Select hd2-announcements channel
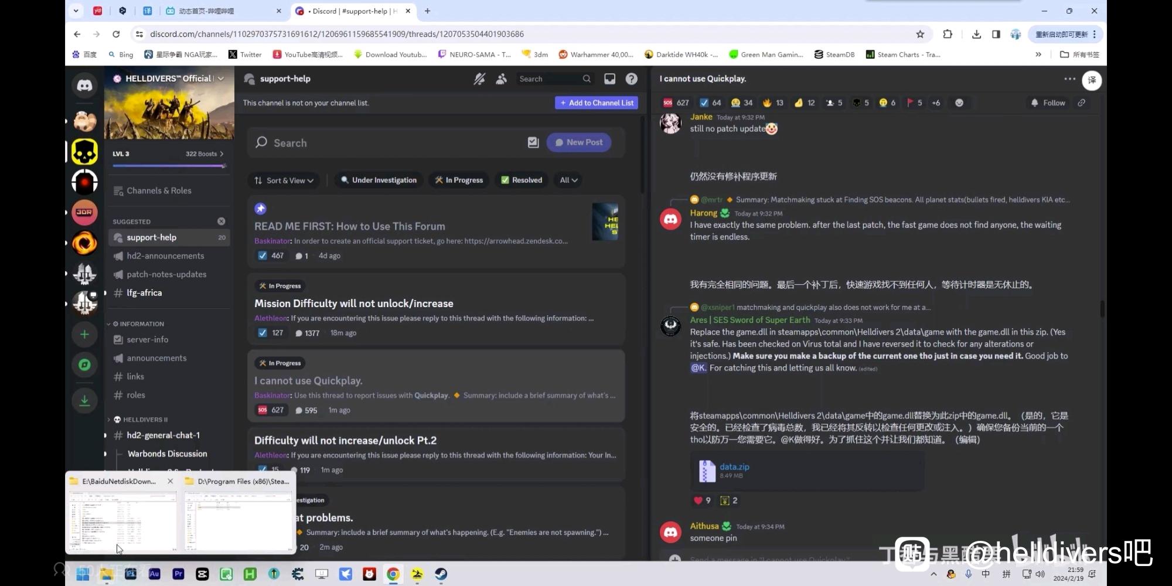The height and width of the screenshot is (586, 1172). 169,255
